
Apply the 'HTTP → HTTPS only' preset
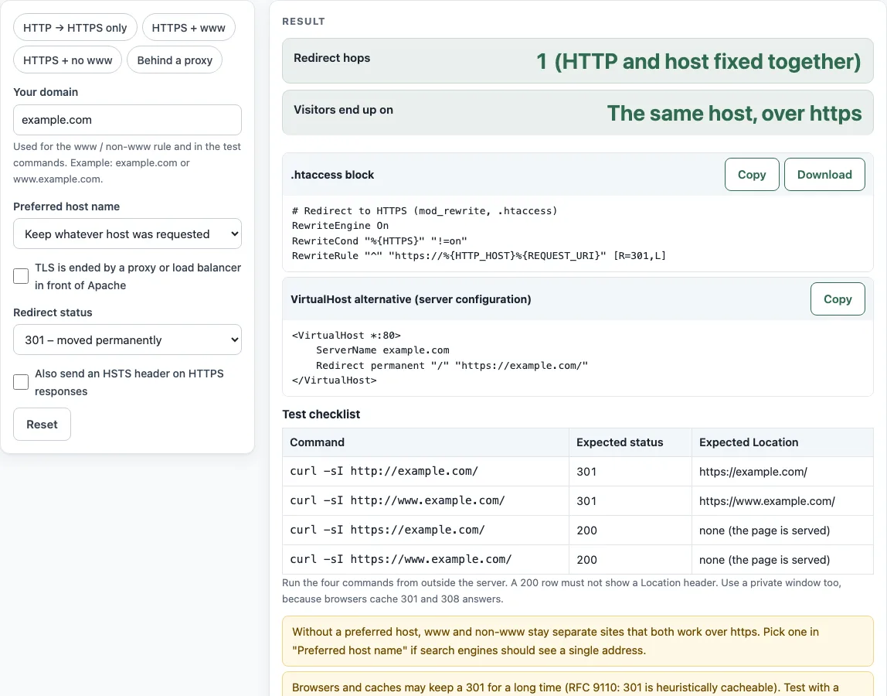[x=75, y=28]
